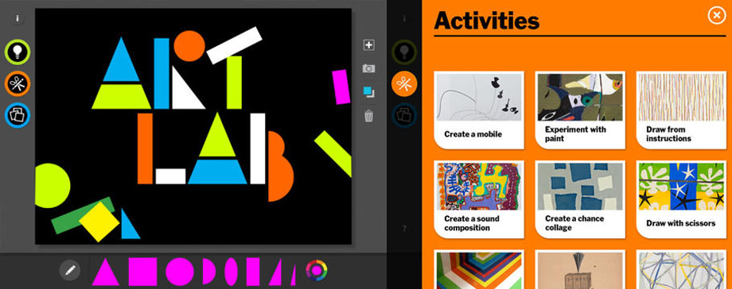Image resolution: width=732 pixels, height=289 pixels.
Task: Close the Activities panel
Action: (717, 16)
